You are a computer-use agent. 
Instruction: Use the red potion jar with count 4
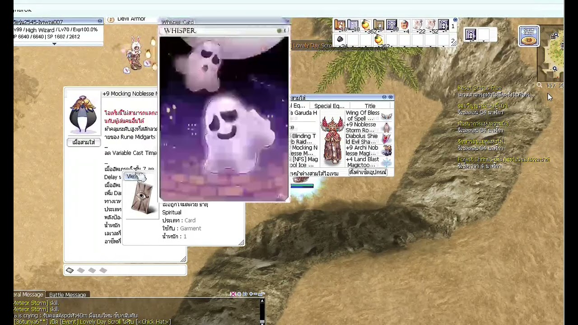tap(404, 25)
